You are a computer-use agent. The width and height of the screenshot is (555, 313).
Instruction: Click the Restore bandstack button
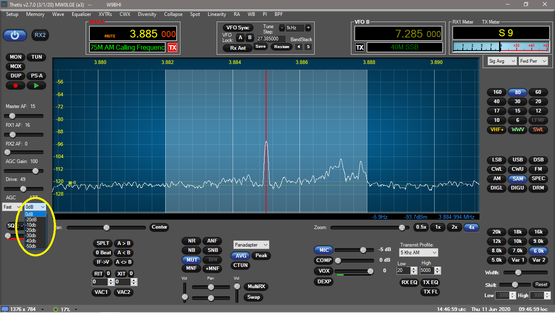coord(282,47)
